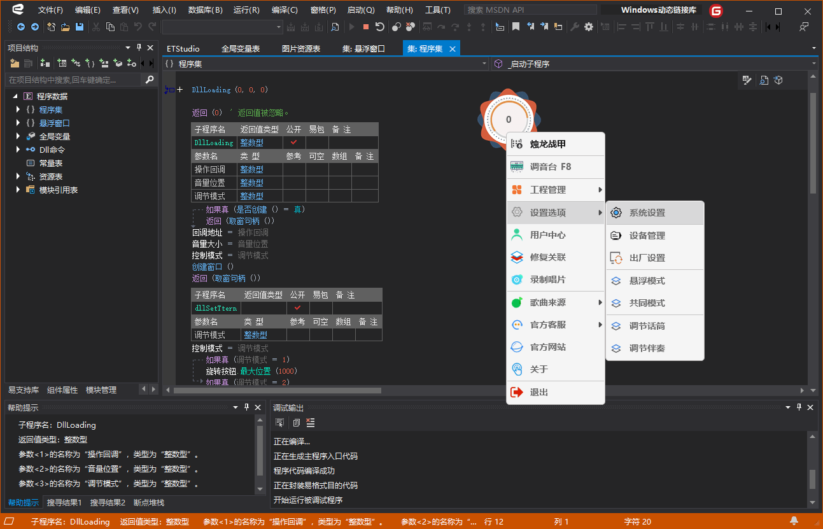Open the _启动子程序 subroutine dropdown
This screenshot has height=529, width=823.
(x=813, y=64)
